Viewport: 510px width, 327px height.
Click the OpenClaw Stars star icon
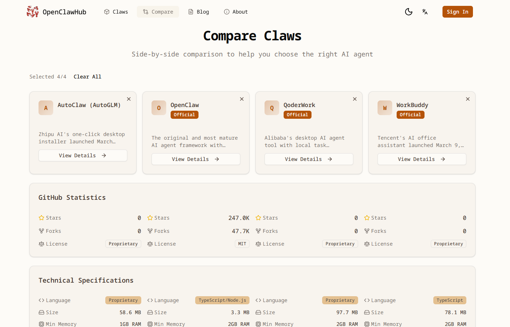[150, 218]
